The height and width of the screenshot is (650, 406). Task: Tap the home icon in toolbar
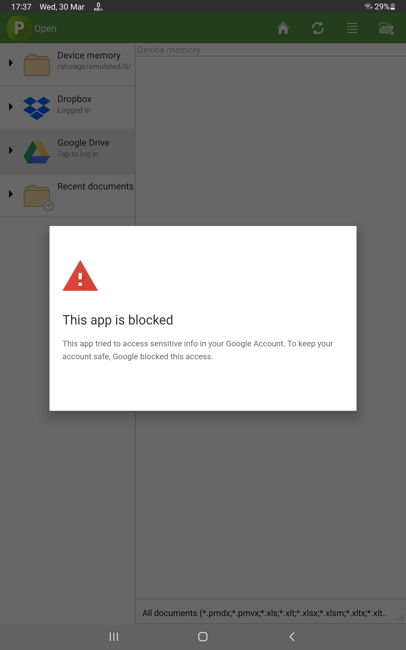tap(283, 28)
